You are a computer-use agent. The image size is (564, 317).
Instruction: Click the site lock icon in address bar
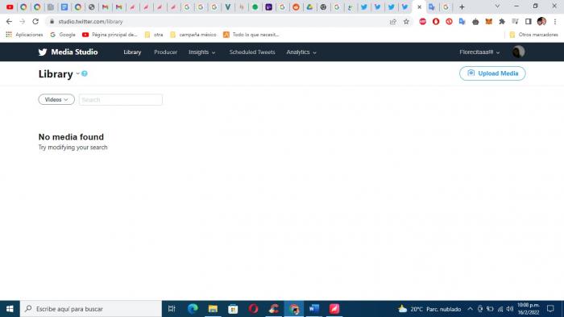coord(52,22)
